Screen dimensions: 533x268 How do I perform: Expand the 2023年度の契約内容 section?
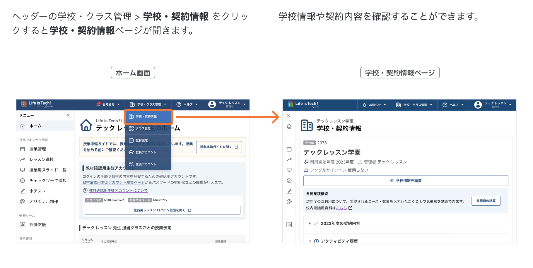tap(340, 224)
